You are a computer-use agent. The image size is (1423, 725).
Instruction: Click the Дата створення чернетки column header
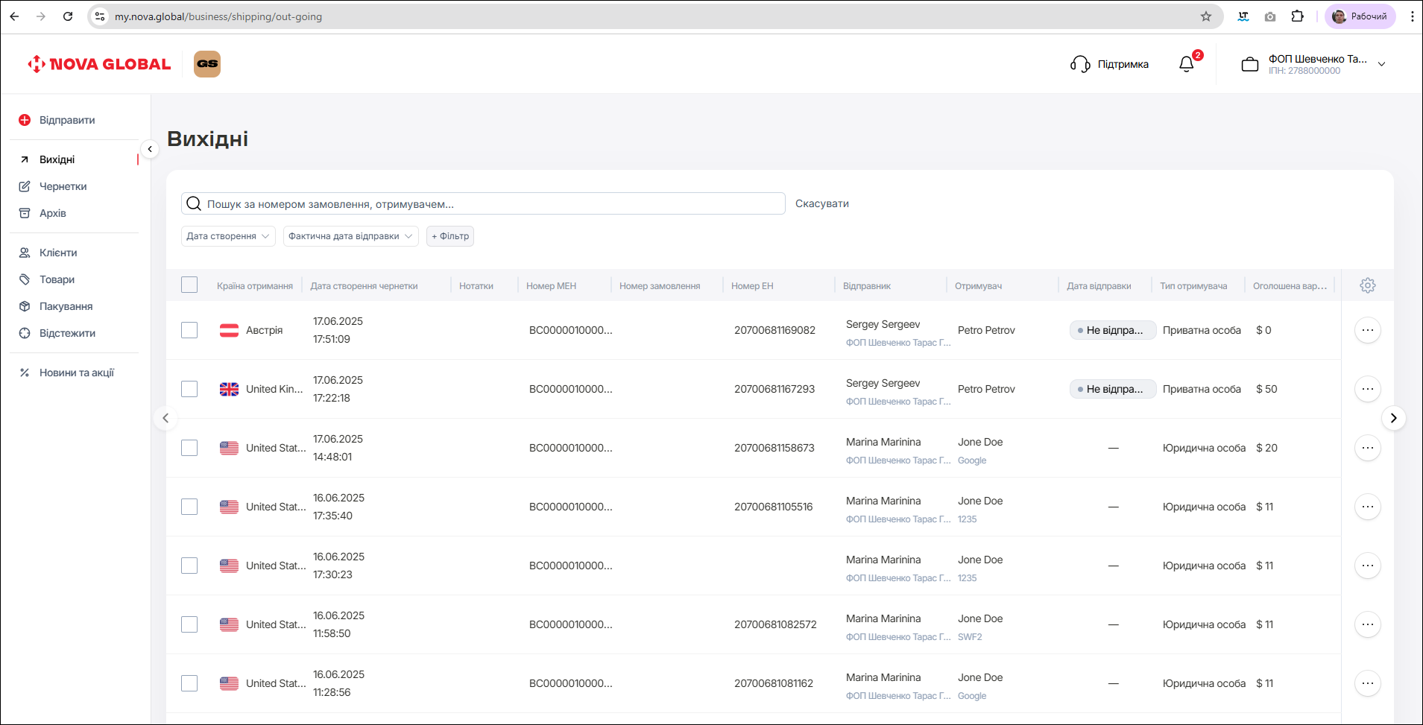coord(364,286)
